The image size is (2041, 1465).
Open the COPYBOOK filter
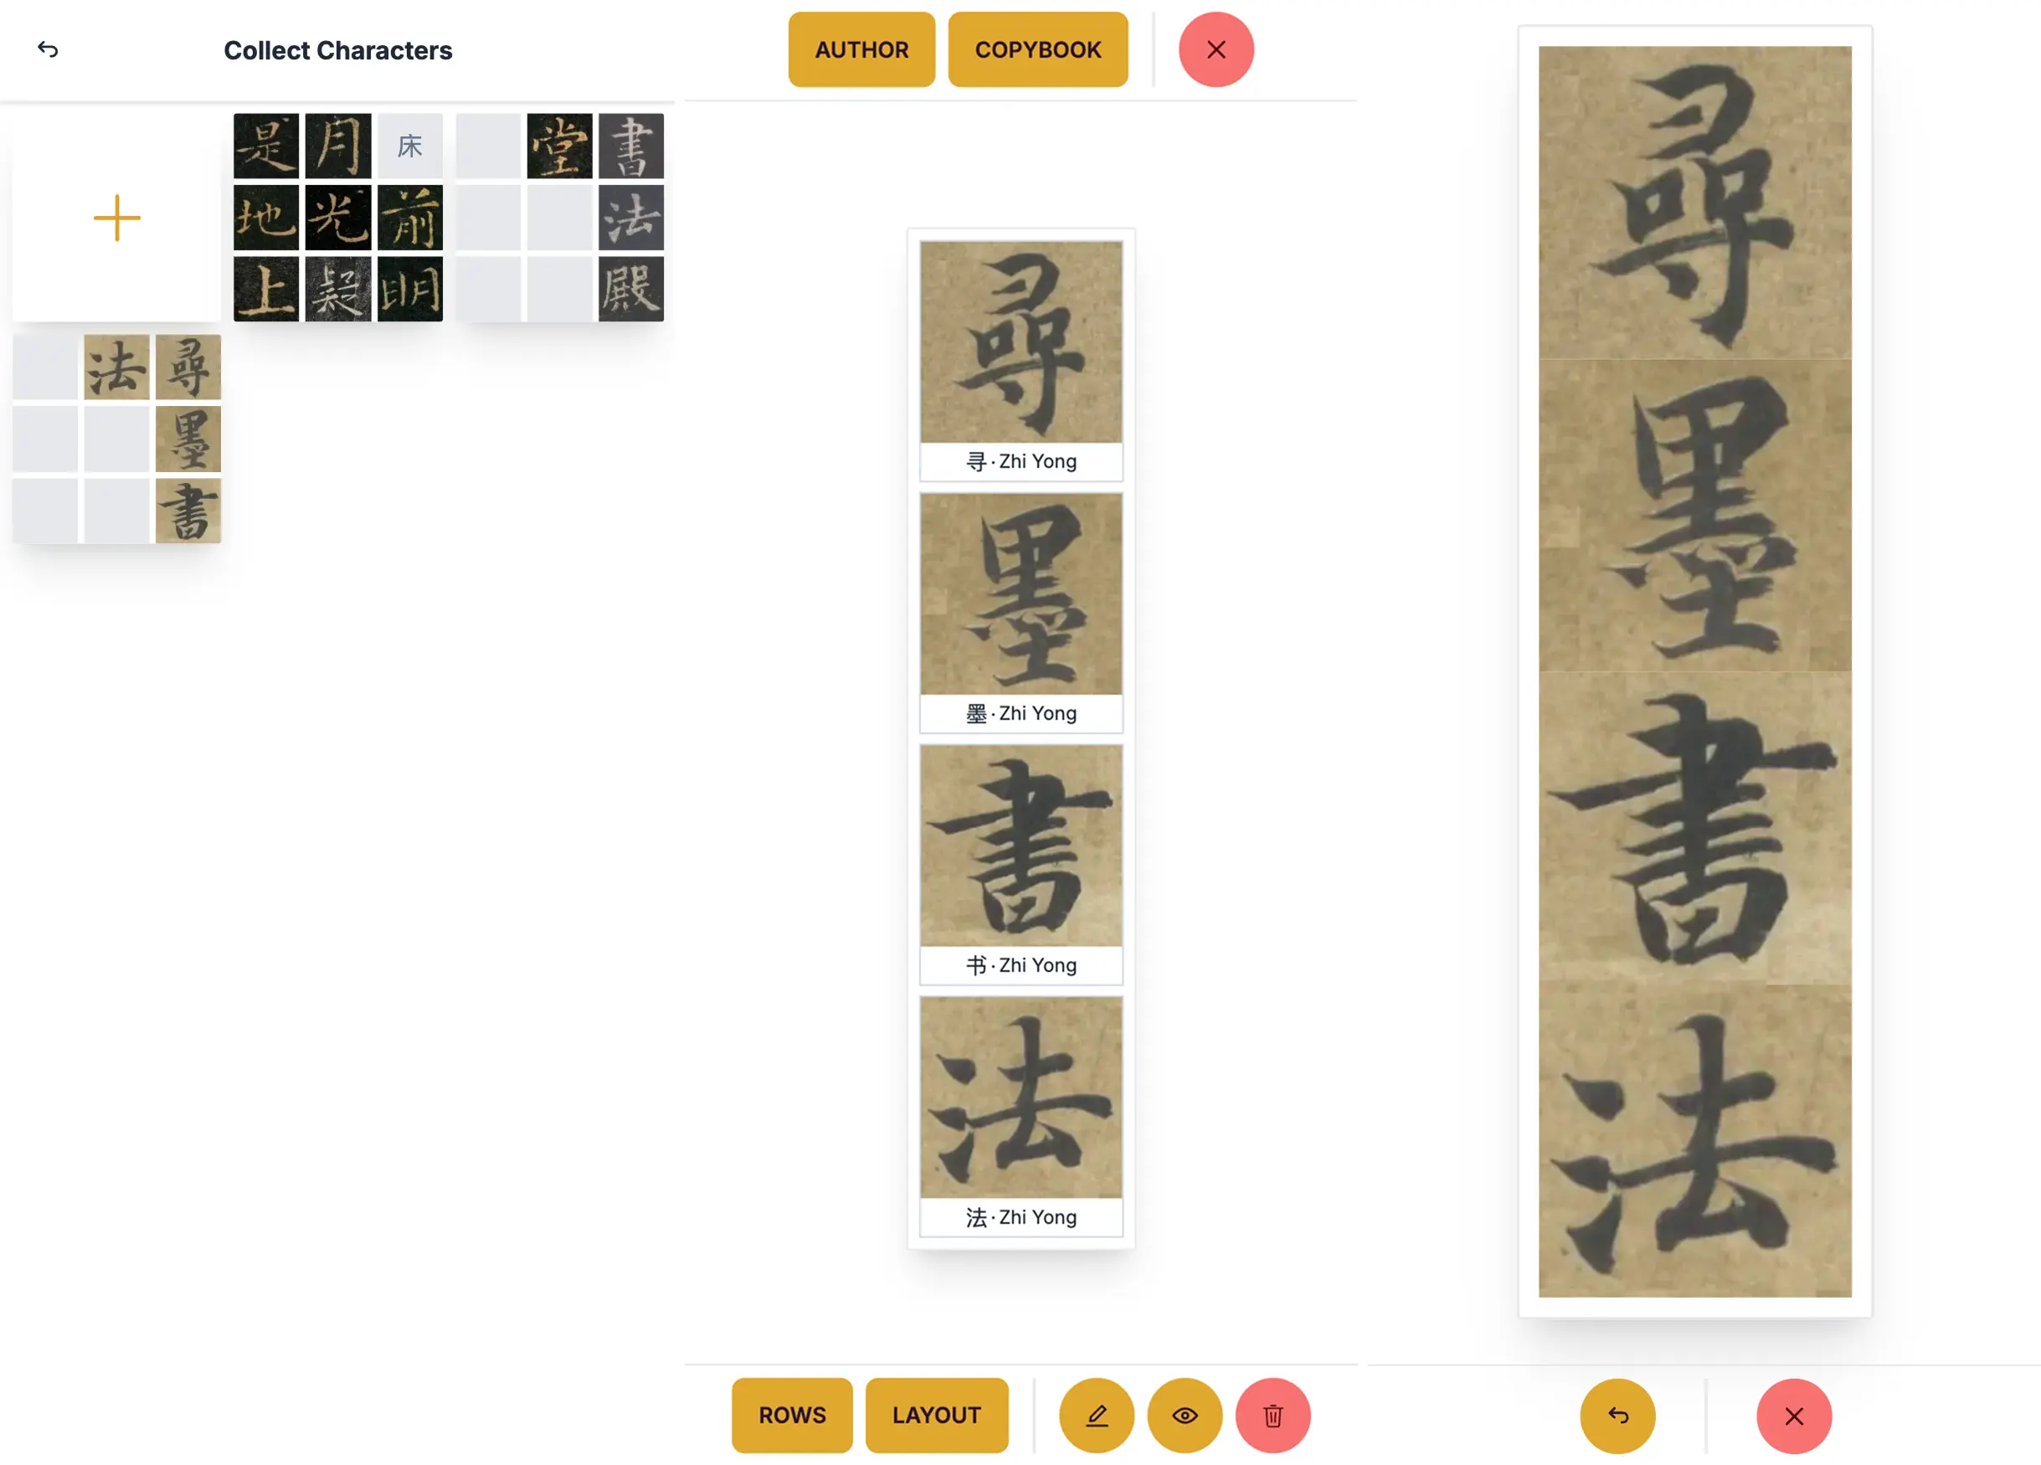pyautogui.click(x=1037, y=49)
